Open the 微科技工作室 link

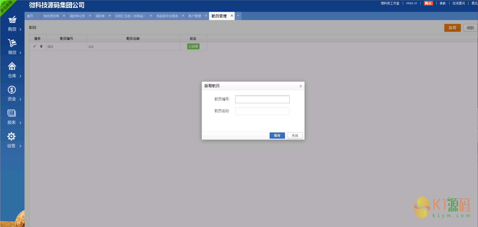(390, 3)
